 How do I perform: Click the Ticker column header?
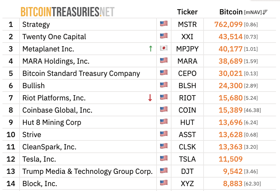187,12
